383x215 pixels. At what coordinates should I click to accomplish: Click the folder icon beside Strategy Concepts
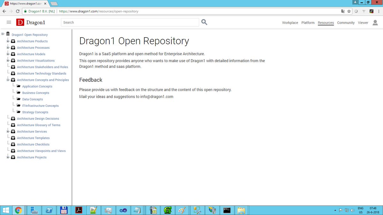tap(19, 112)
